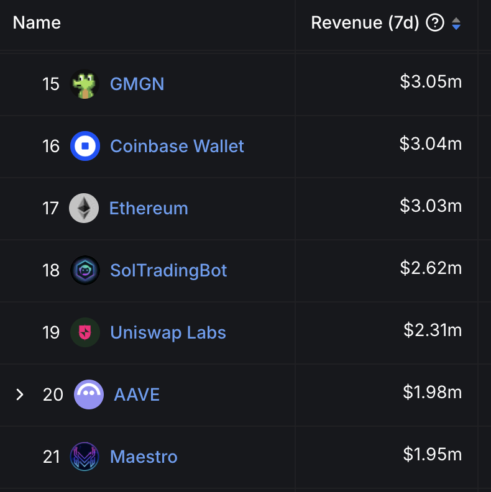Click the AAVE purple ghost logo
491x492 pixels.
89,394
